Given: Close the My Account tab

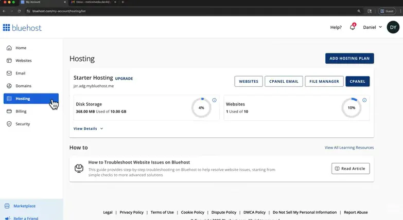Looking at the screenshot, I should 65,2.
